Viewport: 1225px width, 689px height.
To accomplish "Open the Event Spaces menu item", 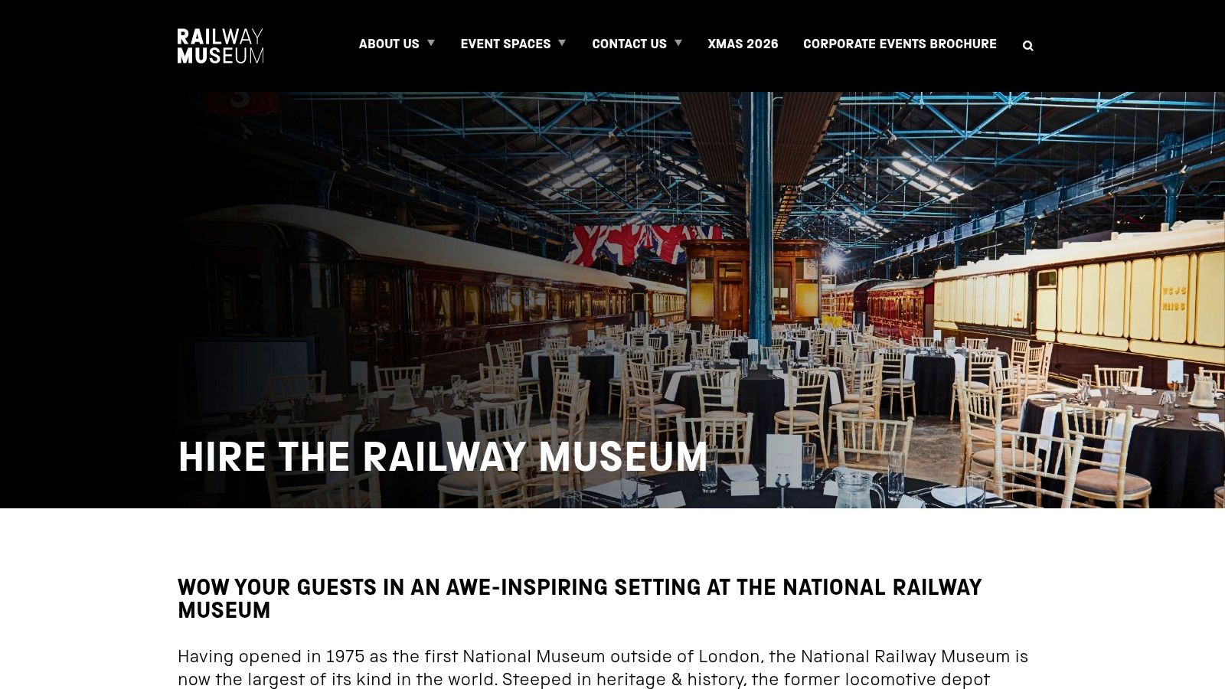I will click(505, 44).
